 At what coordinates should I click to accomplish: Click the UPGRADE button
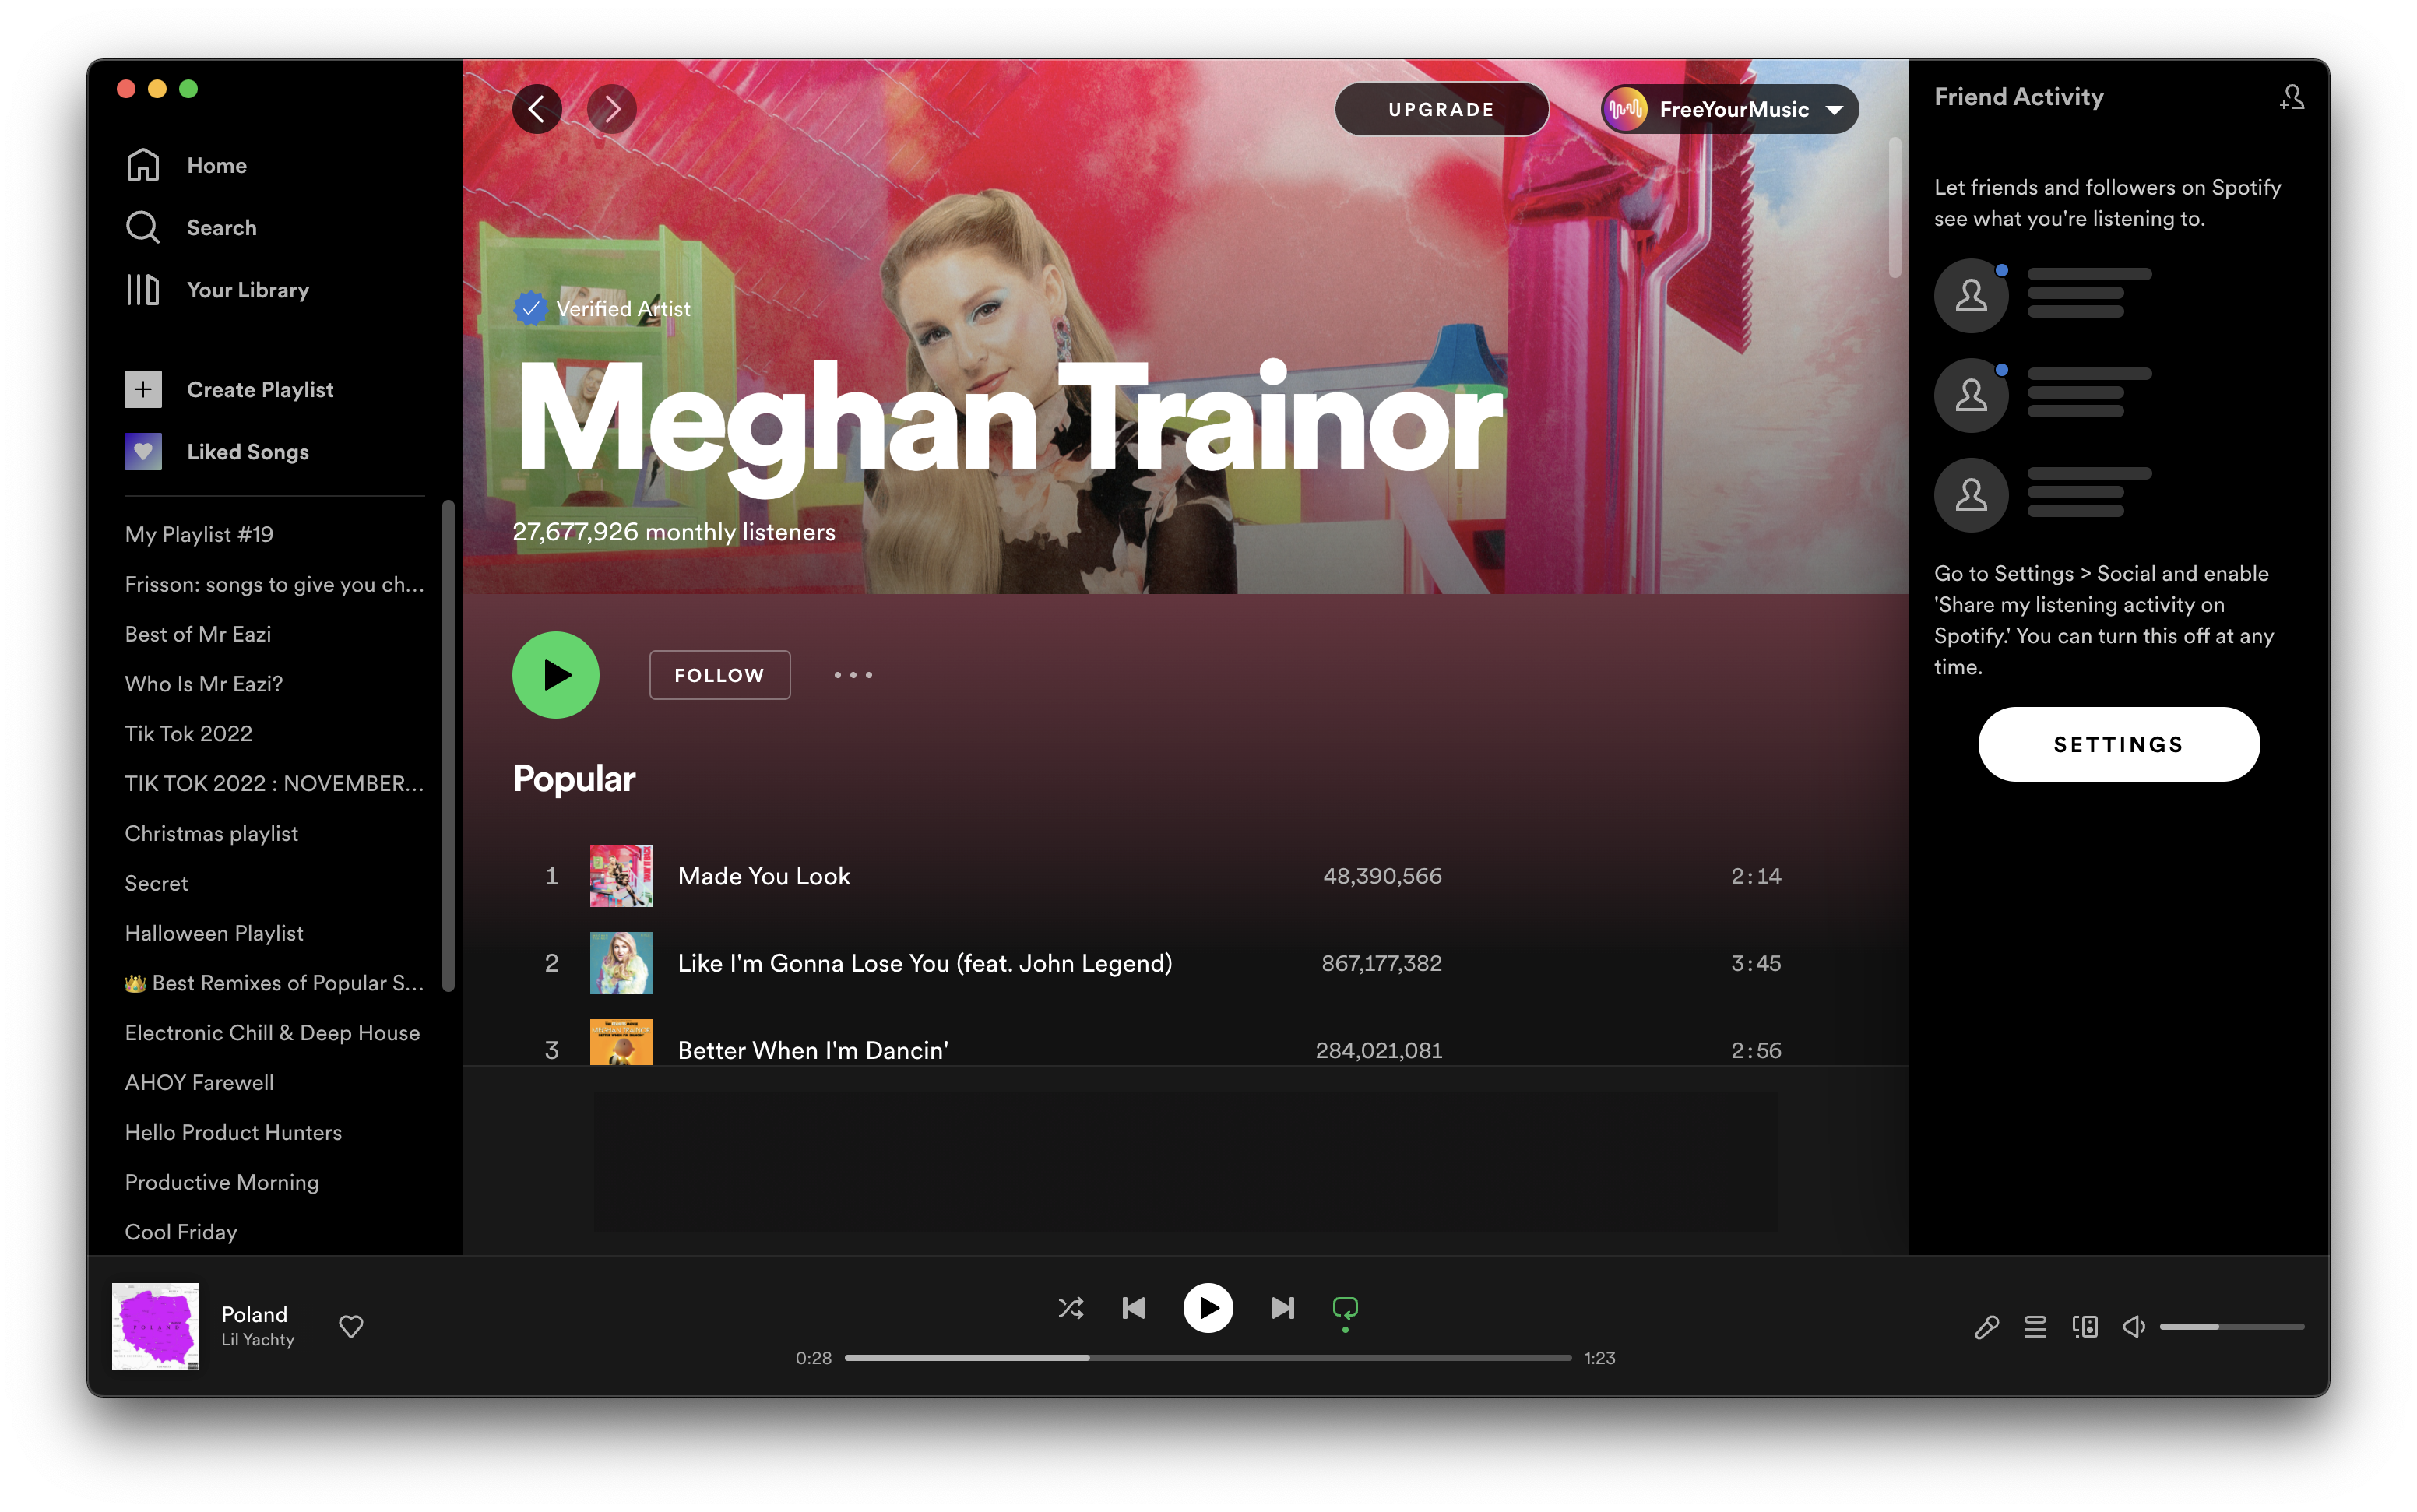coord(1441,109)
